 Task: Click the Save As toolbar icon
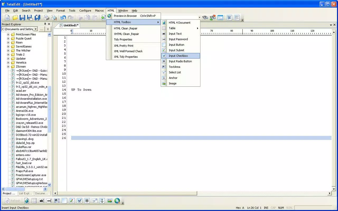[x=30, y=18]
